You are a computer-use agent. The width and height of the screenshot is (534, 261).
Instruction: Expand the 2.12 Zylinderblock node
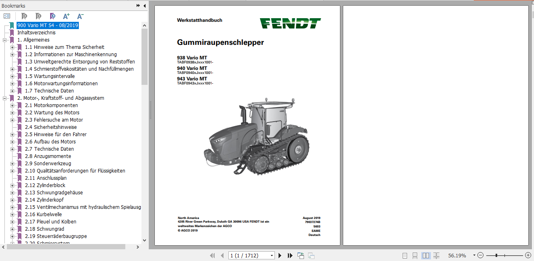click(x=12, y=185)
